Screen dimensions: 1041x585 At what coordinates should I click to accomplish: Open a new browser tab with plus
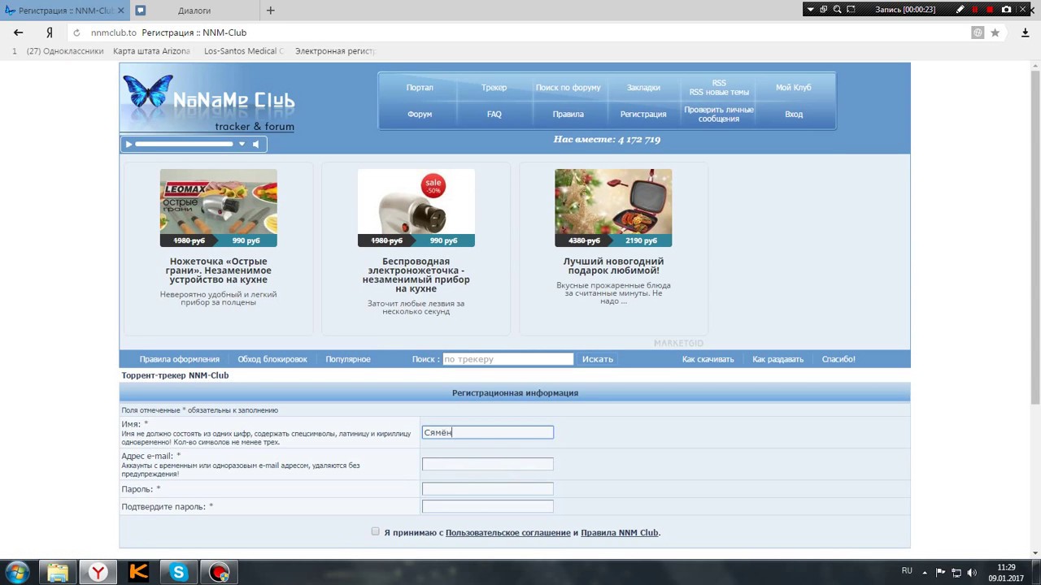click(x=271, y=11)
